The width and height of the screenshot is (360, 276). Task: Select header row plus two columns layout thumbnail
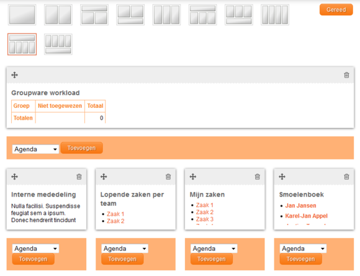94,15
